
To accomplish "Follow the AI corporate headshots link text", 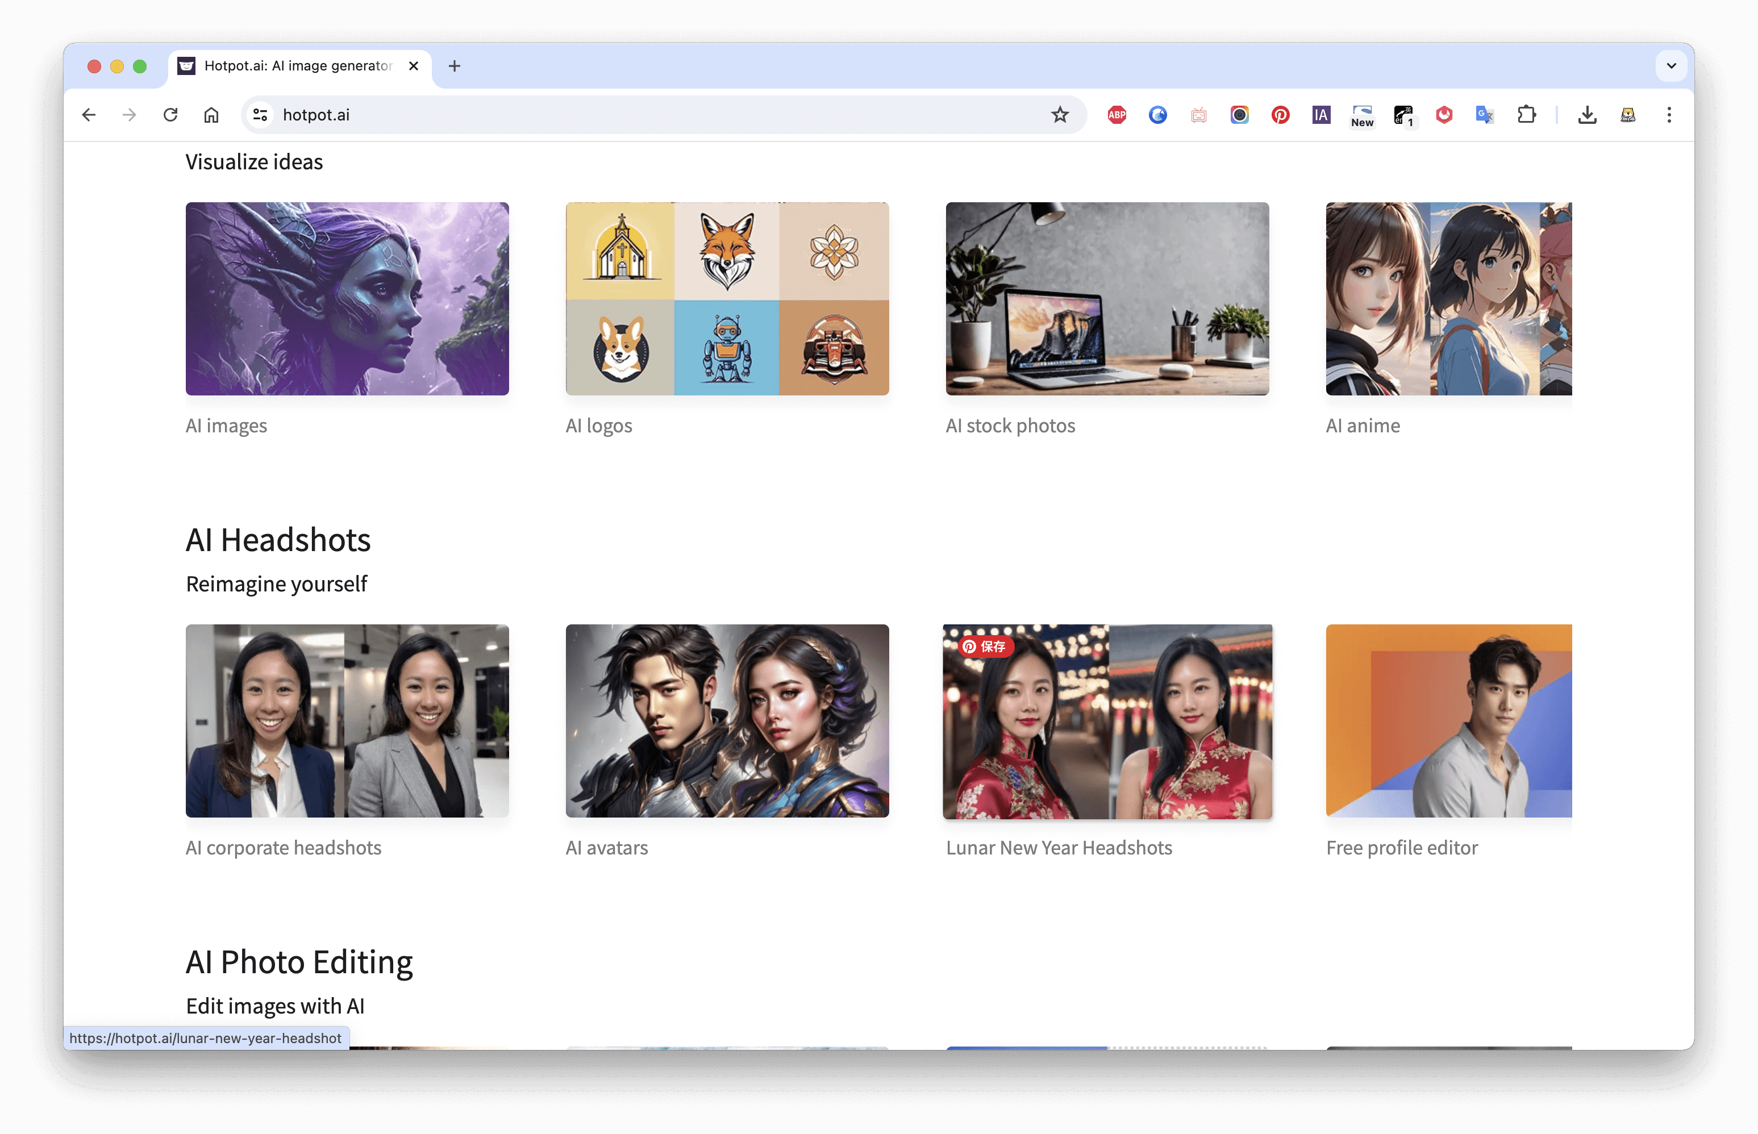I will tap(284, 848).
